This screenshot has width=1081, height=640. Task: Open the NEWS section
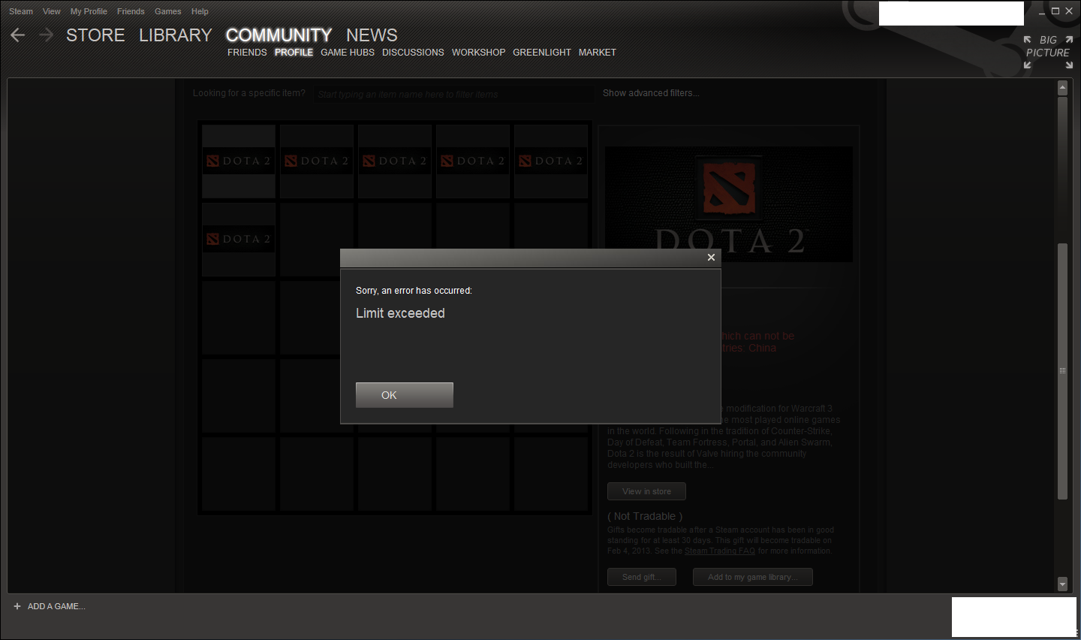[372, 35]
